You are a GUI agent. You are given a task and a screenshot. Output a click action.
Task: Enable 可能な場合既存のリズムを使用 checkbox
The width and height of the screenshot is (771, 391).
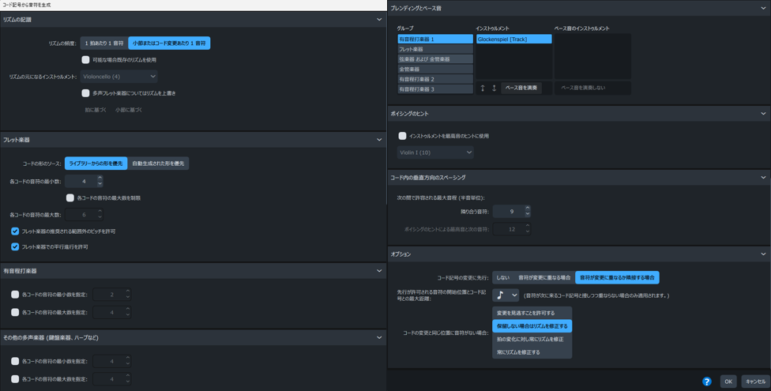click(x=86, y=59)
